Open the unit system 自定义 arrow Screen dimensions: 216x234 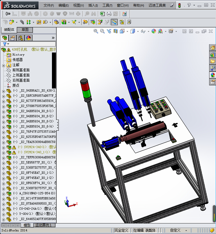coord(186,230)
